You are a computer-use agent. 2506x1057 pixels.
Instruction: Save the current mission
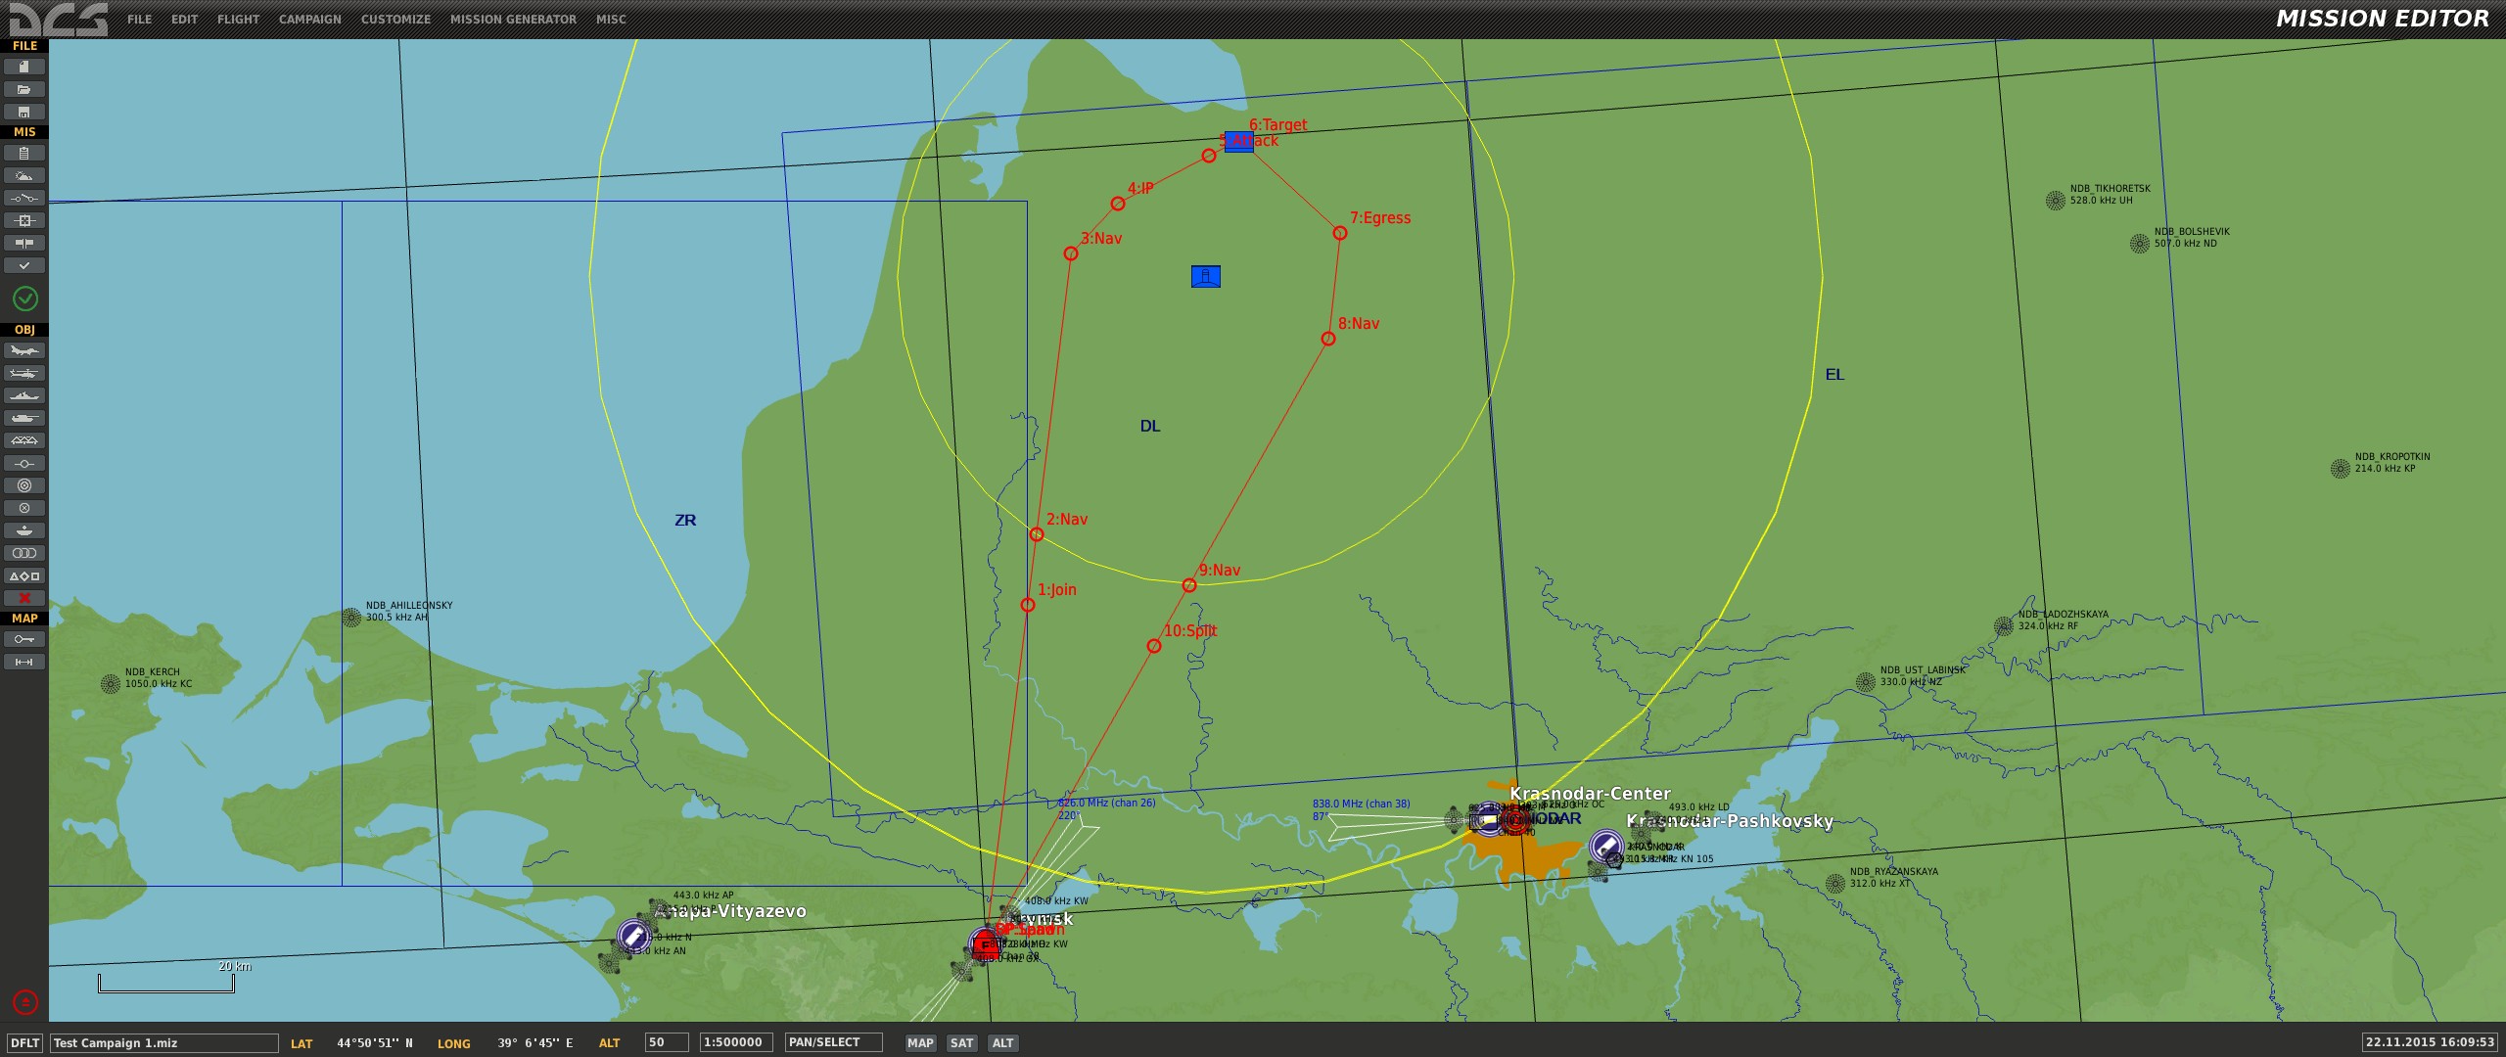pyautogui.click(x=24, y=112)
